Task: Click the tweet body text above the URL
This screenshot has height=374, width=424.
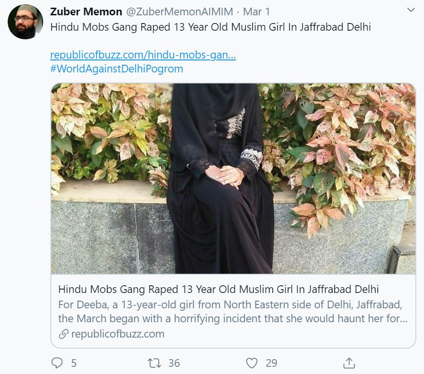Action: (211, 27)
